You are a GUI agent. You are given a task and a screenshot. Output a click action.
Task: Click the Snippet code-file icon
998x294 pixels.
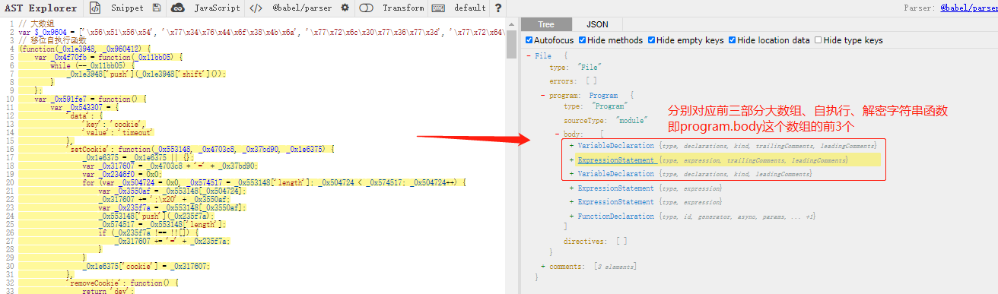coord(95,8)
